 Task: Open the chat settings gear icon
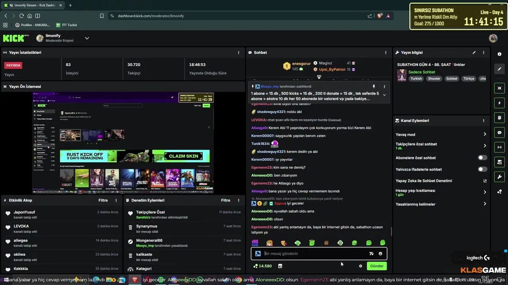360,266
